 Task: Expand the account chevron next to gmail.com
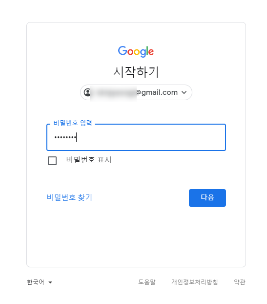pos(184,92)
